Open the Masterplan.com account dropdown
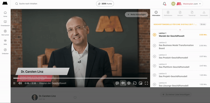 (187, 4)
